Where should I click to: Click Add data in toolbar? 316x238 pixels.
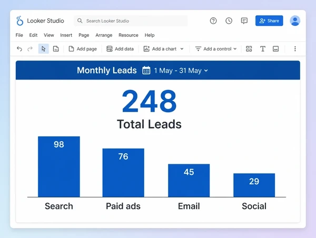coord(120,49)
